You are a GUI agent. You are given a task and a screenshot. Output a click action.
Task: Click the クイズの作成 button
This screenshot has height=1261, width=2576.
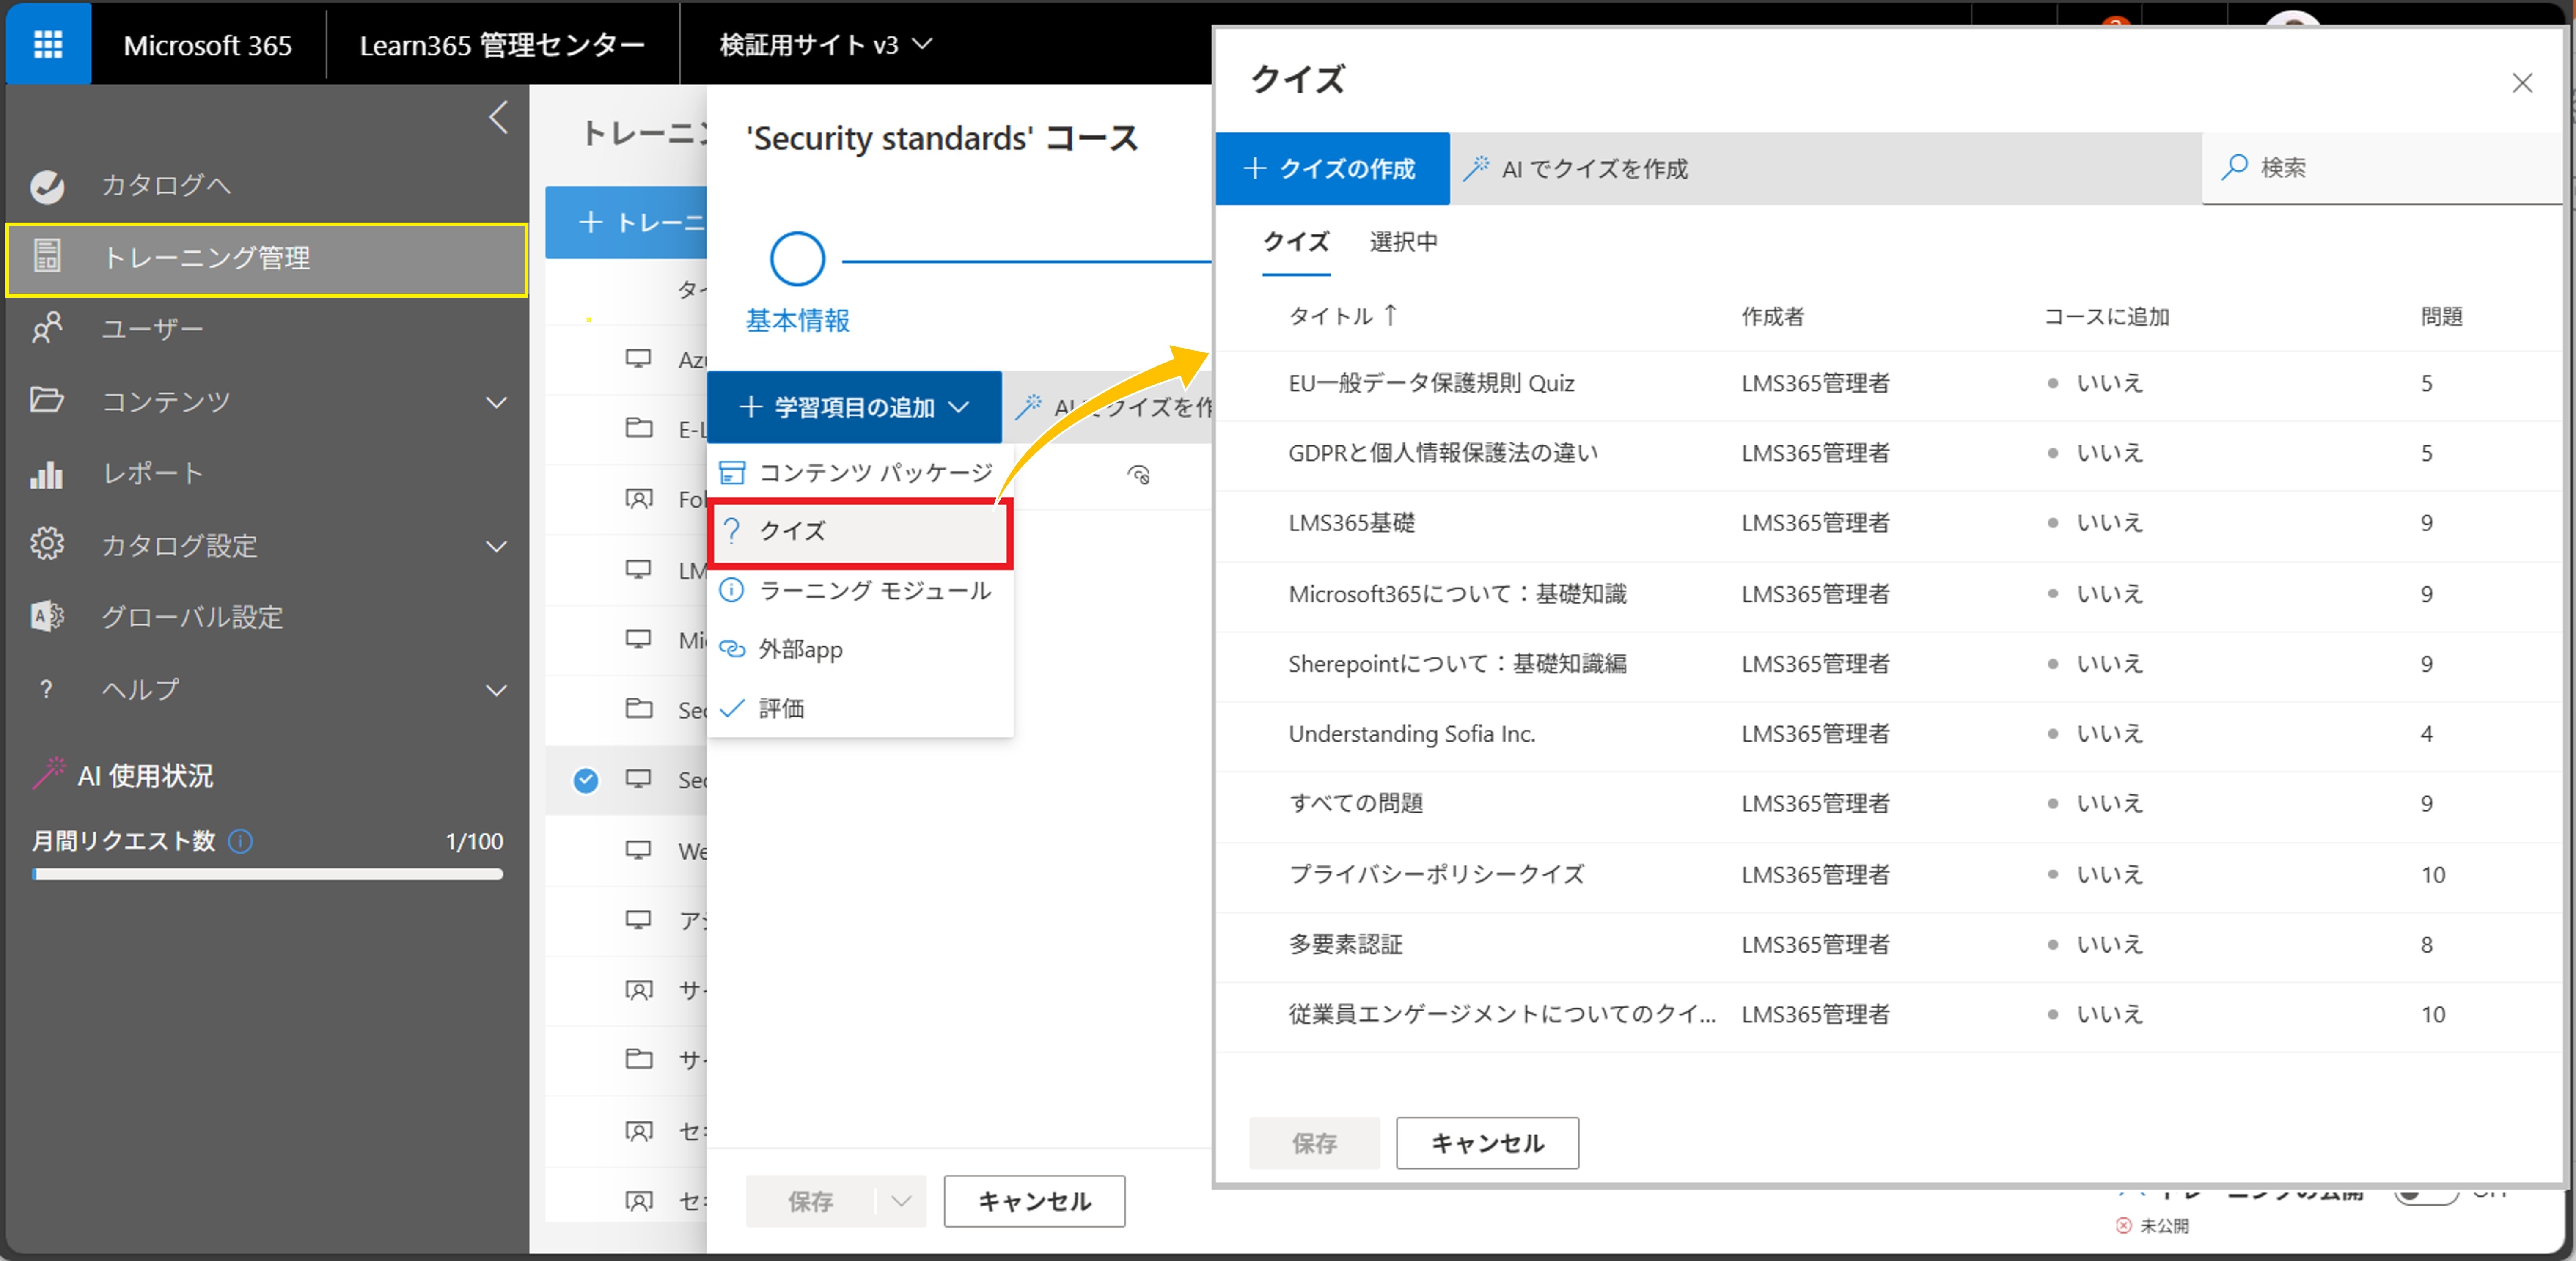coord(1332,168)
